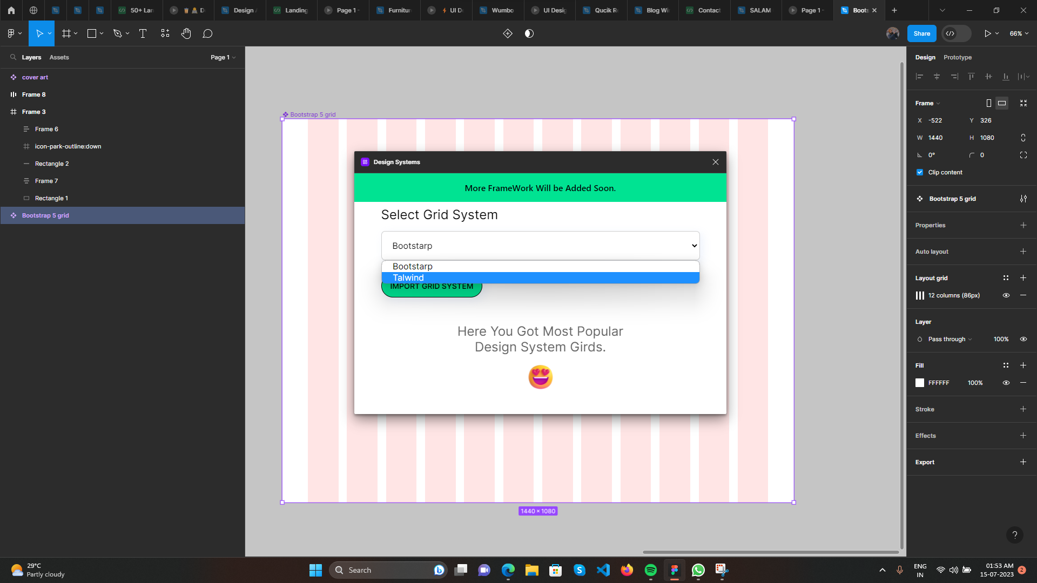This screenshot has width=1037, height=583.
Task: Select the Rectangle shape tool
Action: click(92, 33)
